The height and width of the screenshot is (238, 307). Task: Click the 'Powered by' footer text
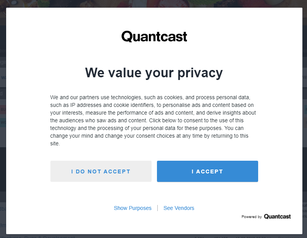coord(252,217)
